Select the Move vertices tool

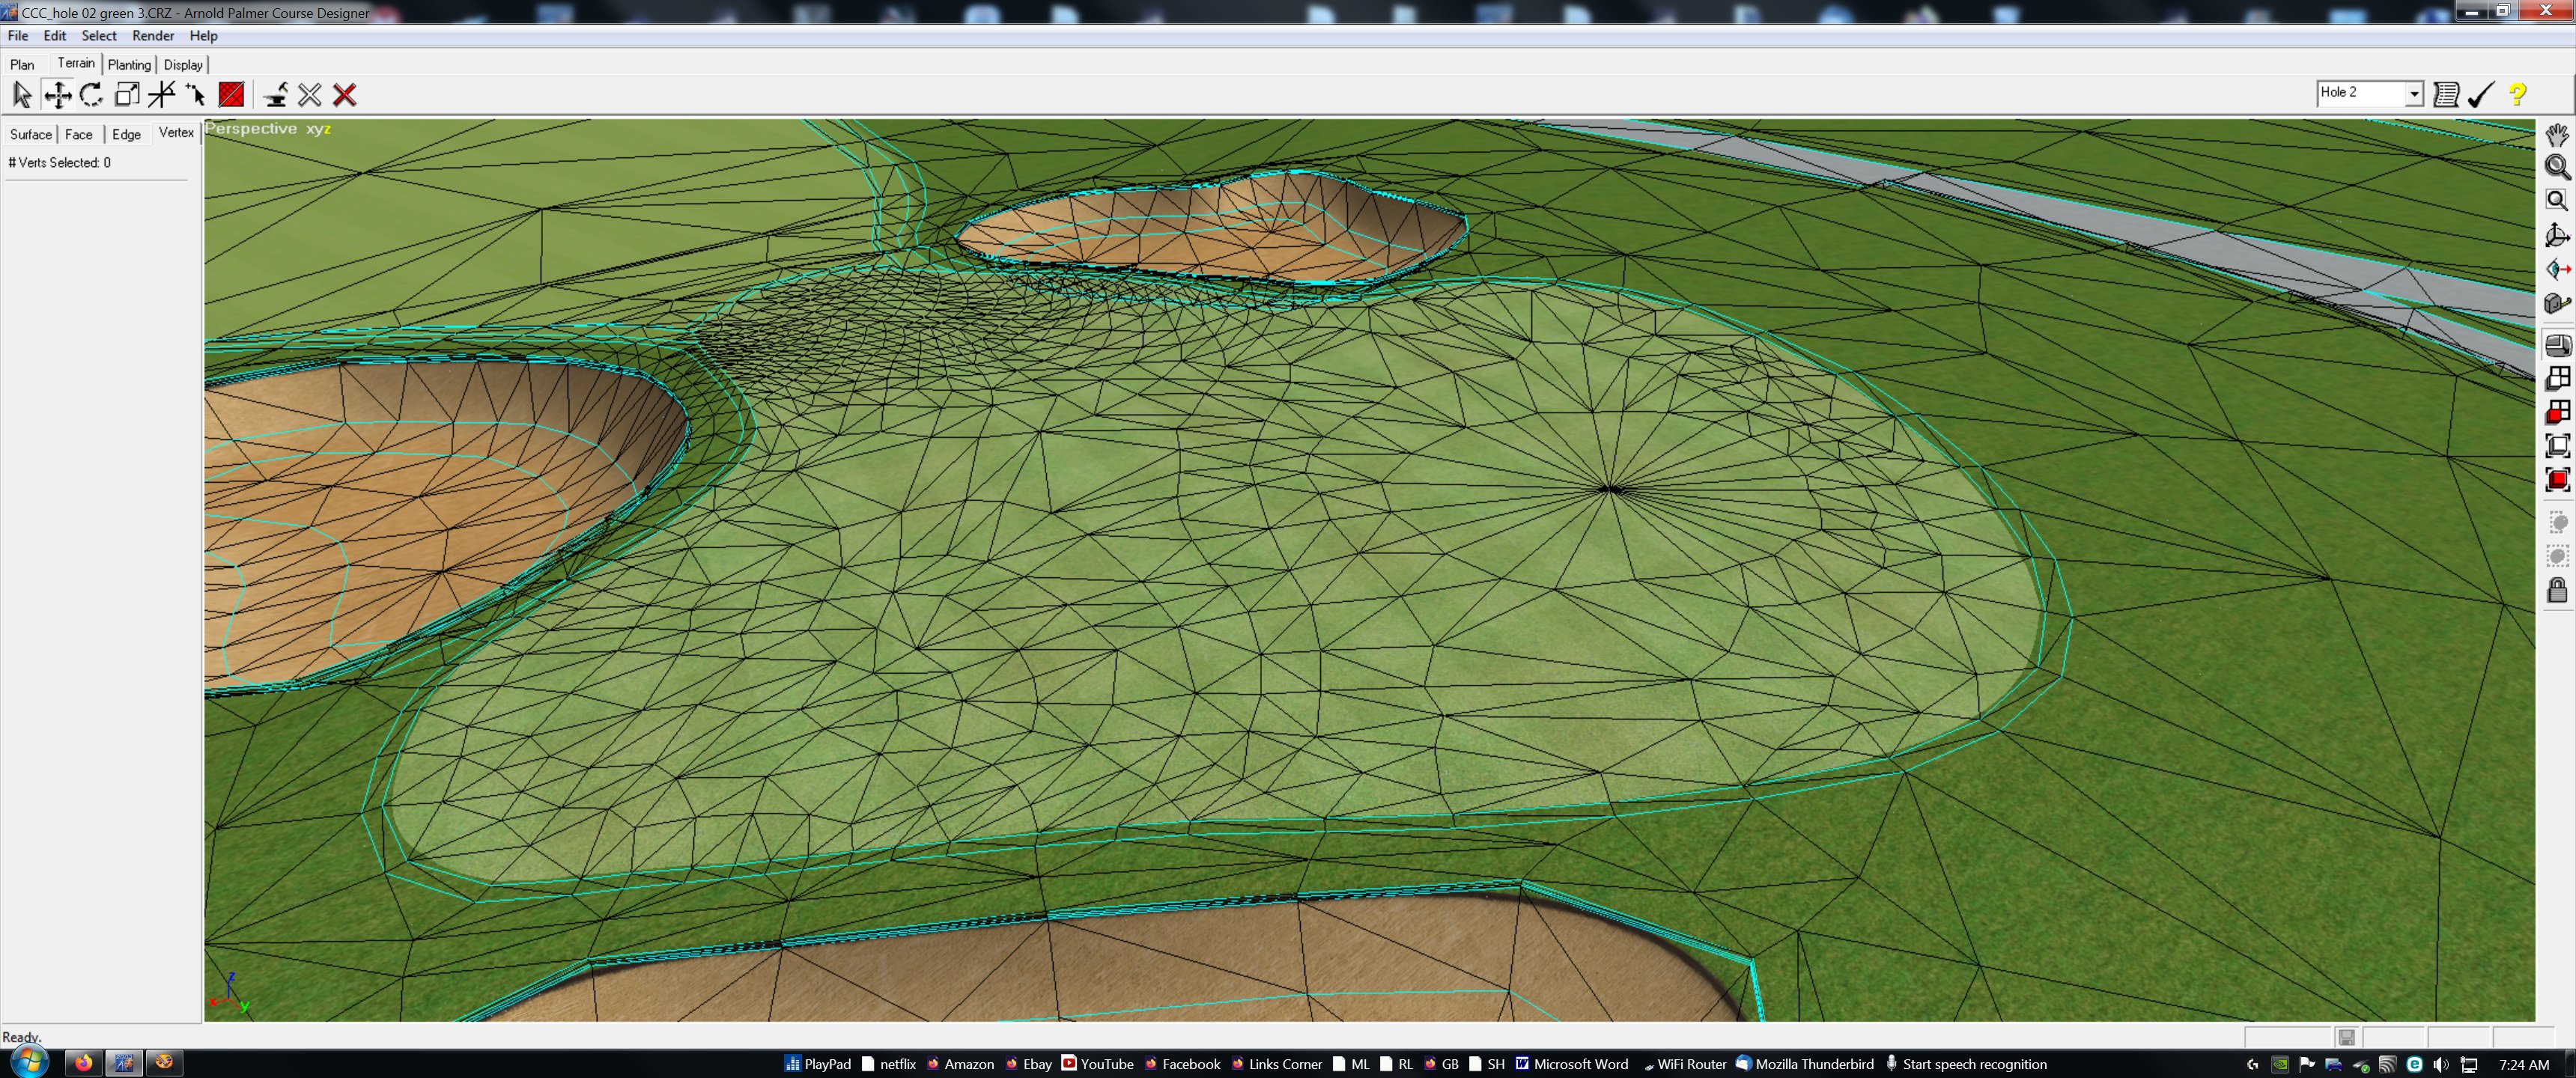point(58,95)
